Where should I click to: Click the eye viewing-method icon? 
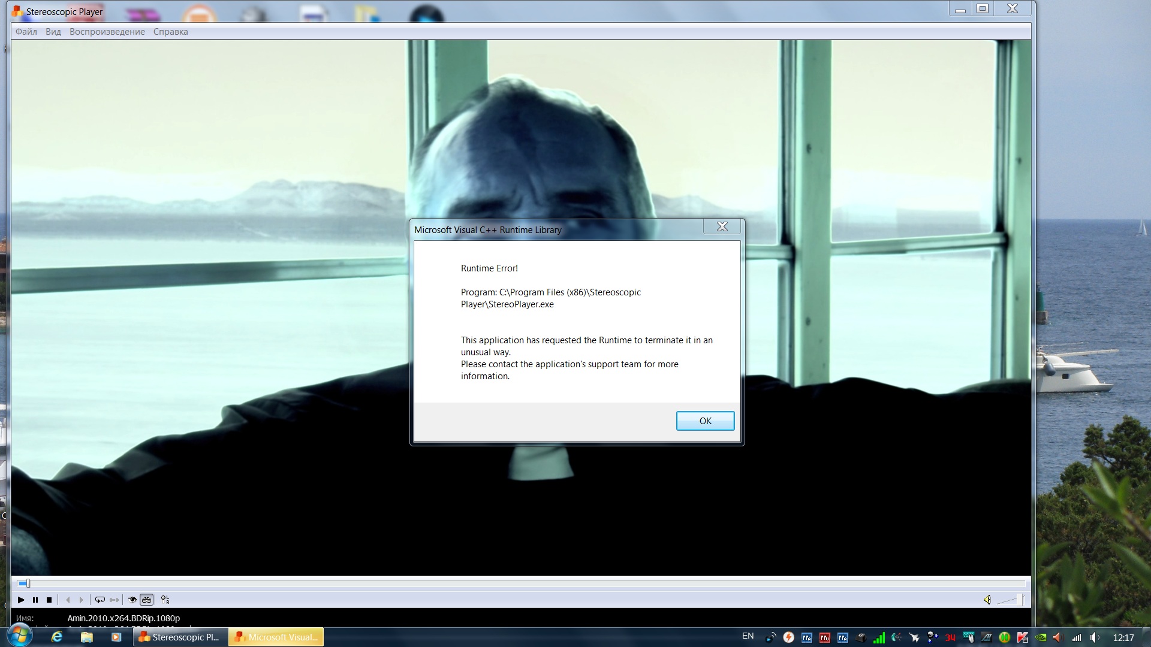click(x=132, y=600)
